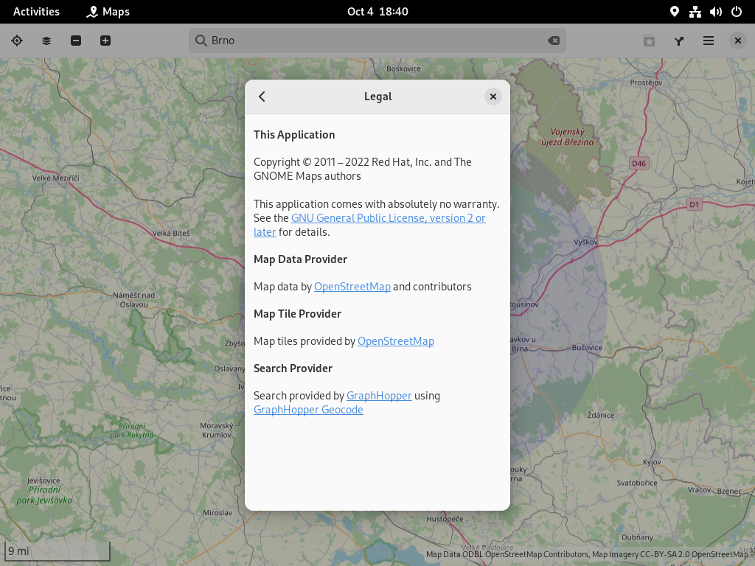Click the Svatobořice map label
The width and height of the screenshot is (755, 566).
tap(637, 483)
